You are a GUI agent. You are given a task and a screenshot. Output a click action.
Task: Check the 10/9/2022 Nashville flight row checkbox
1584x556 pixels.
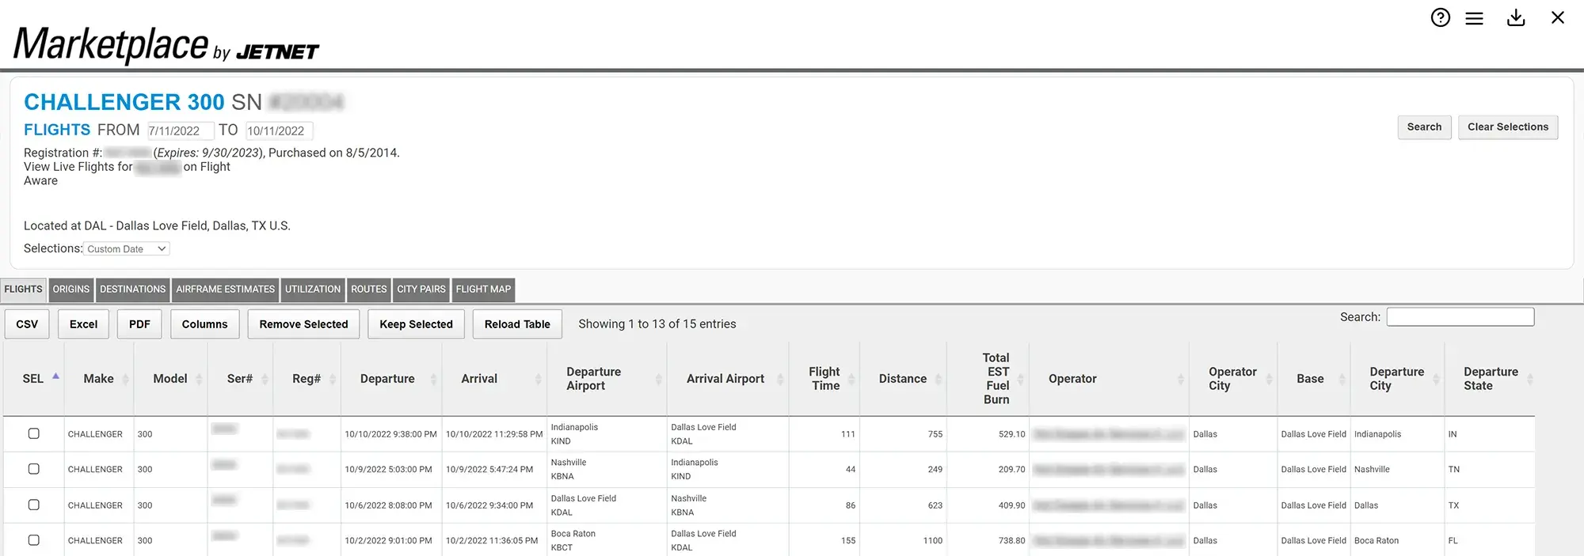[x=34, y=469]
